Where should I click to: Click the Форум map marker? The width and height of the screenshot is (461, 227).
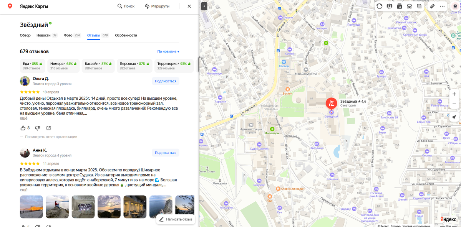(280, 18)
